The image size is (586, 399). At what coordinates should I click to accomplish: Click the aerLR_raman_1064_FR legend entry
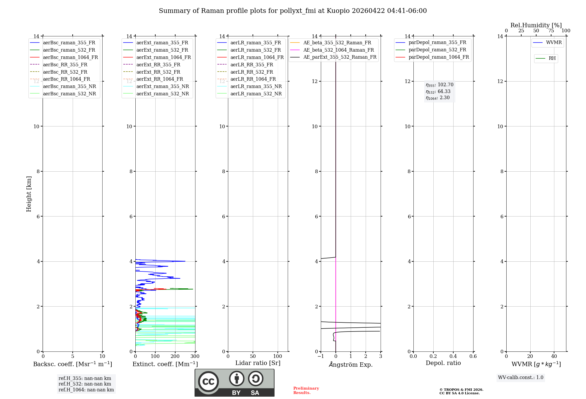pos(257,58)
